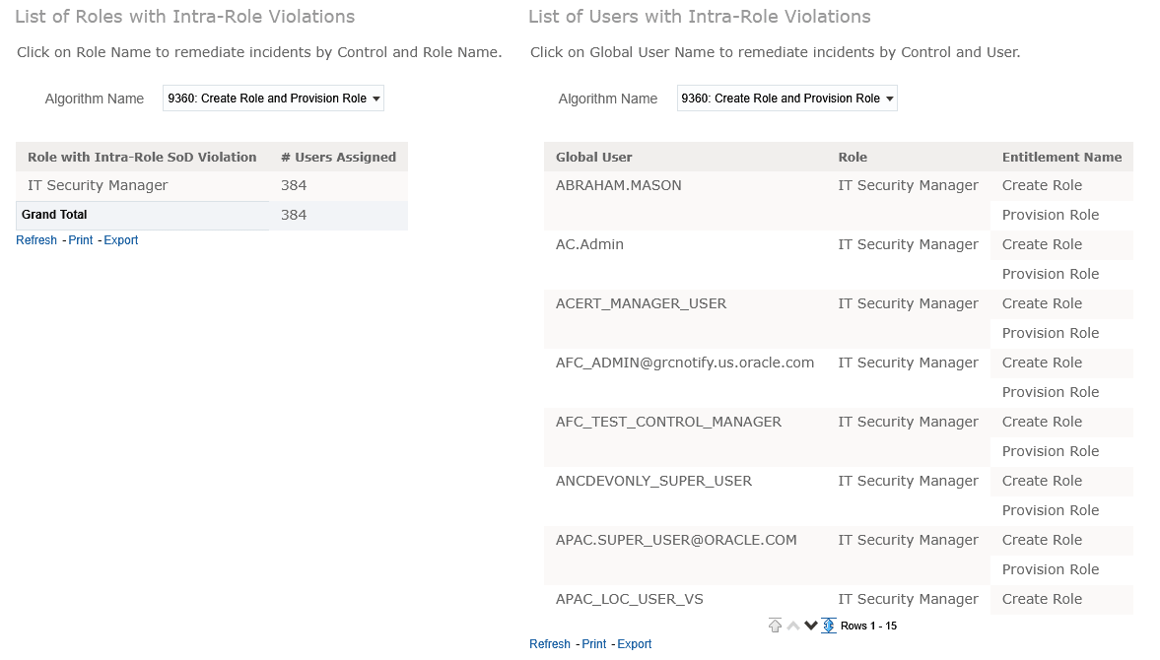Open global user AFC_TEST_CONTROL_MANAGER
Screen dimensions: 1160x660
coord(668,422)
